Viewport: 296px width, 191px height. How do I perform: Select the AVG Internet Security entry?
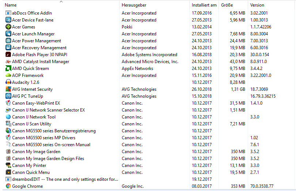[32, 89]
